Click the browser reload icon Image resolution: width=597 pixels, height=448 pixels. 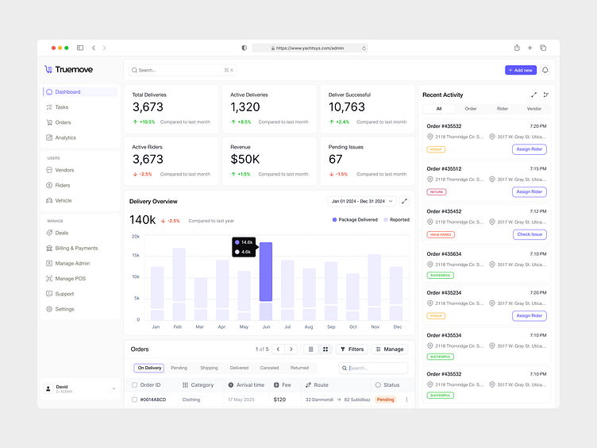point(364,48)
